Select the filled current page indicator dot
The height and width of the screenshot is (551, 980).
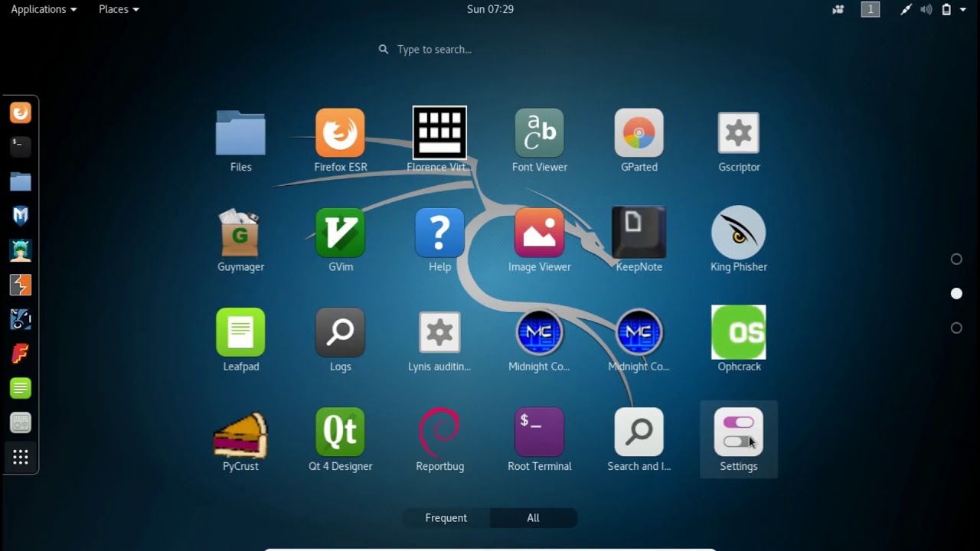point(956,293)
